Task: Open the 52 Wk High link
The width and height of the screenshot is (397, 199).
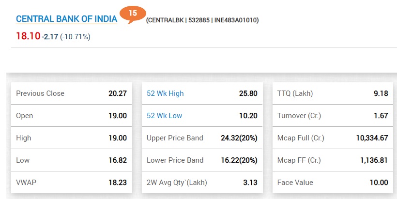Action: (x=165, y=93)
